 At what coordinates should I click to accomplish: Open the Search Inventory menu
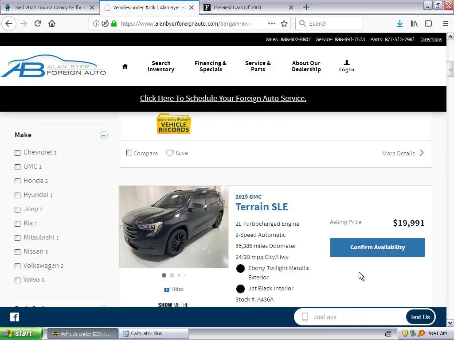pos(161,66)
